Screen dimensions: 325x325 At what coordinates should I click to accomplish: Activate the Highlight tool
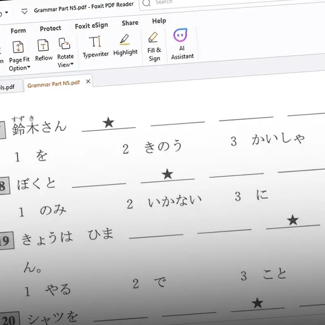click(x=125, y=44)
